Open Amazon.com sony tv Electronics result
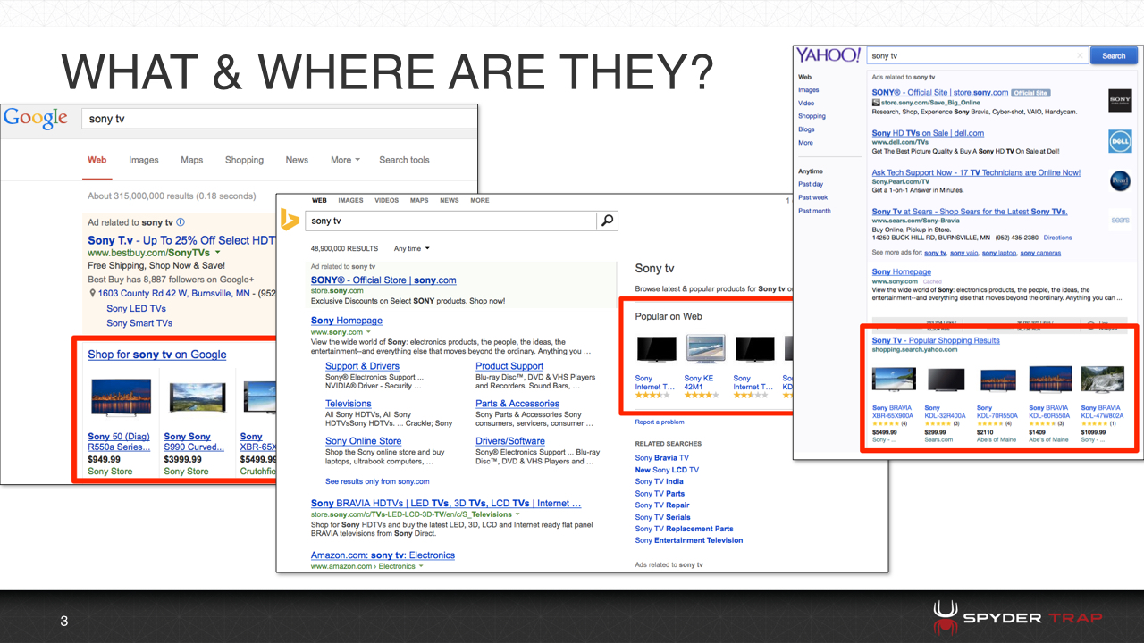This screenshot has width=1144, height=643. [x=383, y=555]
